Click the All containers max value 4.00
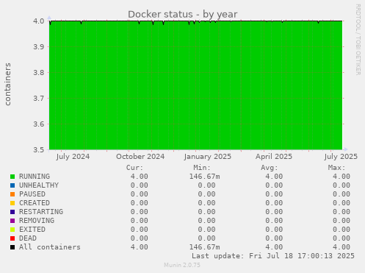Screen dimensions: 365x273 341,247
